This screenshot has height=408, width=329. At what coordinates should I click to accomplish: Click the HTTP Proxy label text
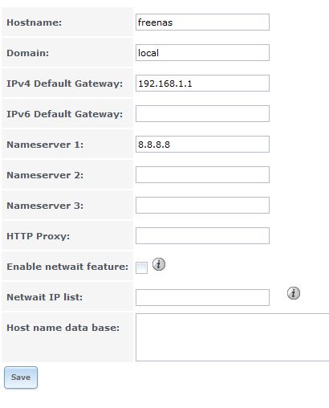39,236
